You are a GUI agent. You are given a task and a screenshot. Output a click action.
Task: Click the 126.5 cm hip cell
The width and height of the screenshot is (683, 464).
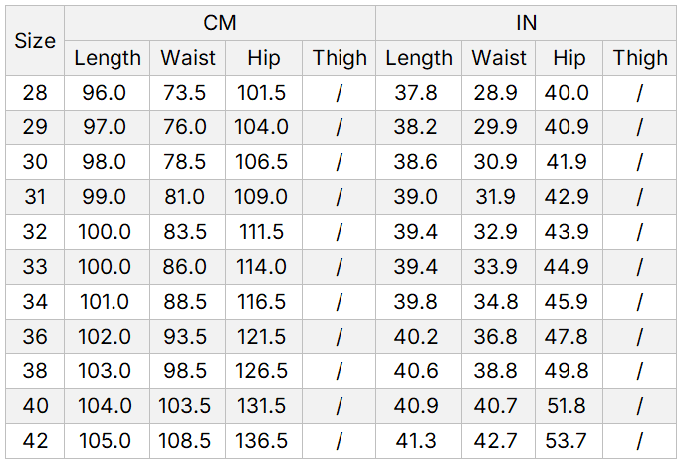tap(262, 371)
